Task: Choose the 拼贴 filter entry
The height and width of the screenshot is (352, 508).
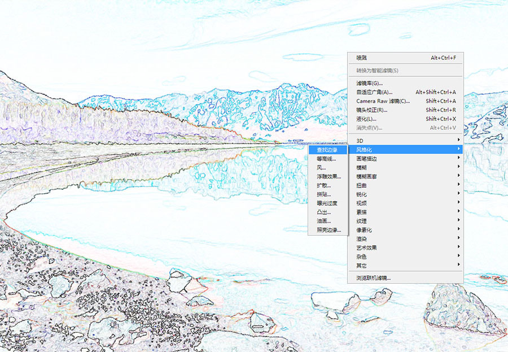Action: click(327, 195)
